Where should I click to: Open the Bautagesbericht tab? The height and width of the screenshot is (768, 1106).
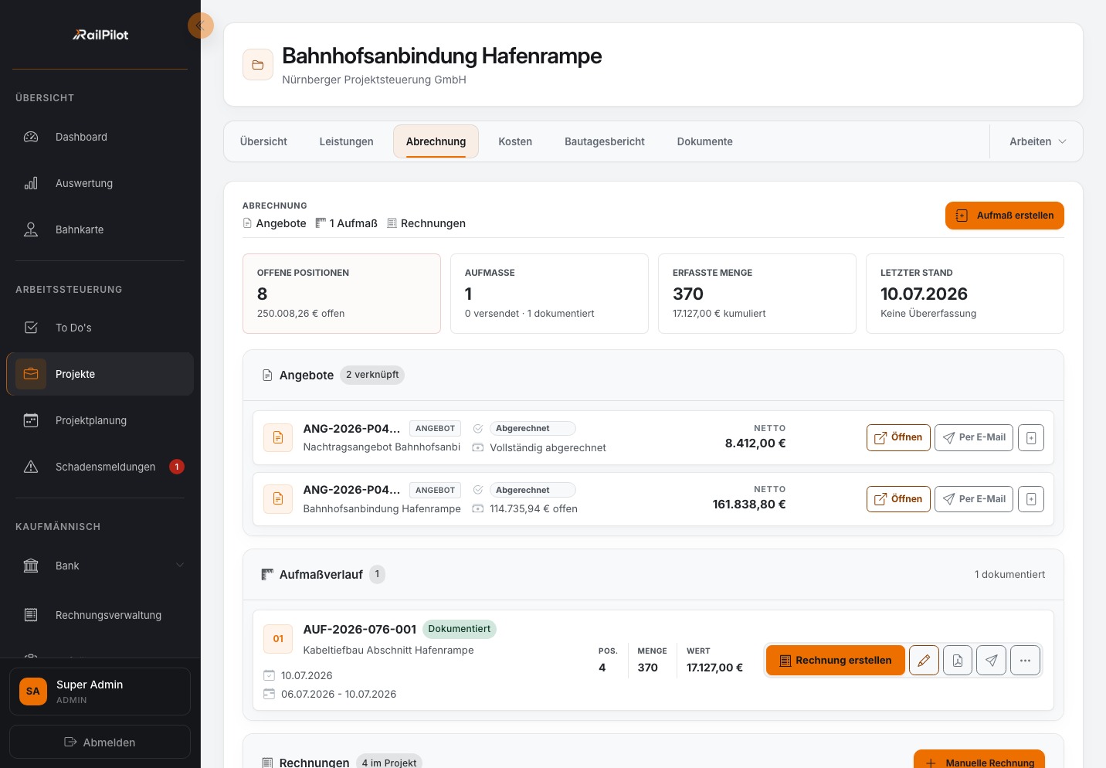[605, 141]
